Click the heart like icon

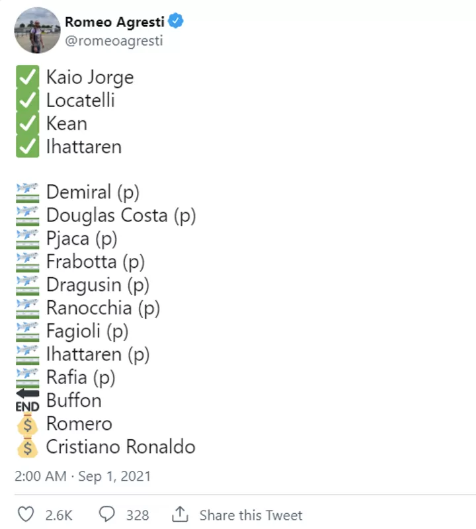point(26,514)
